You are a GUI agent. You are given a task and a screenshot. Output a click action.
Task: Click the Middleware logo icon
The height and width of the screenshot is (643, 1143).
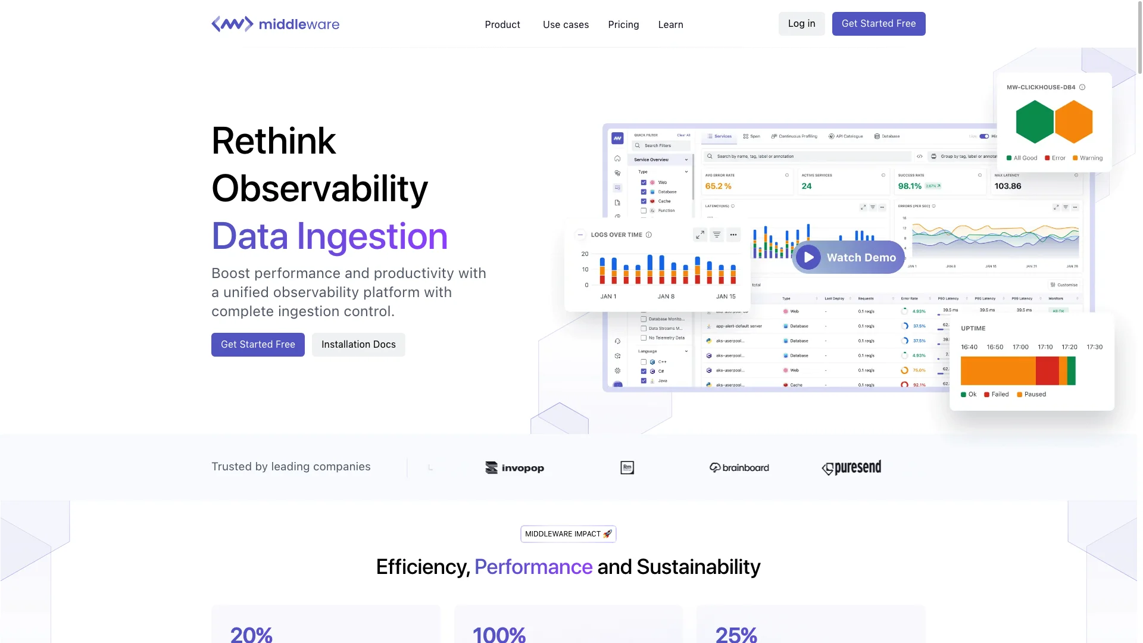coord(231,24)
